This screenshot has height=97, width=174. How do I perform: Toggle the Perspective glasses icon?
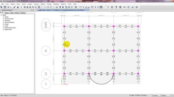(x=57, y=7)
